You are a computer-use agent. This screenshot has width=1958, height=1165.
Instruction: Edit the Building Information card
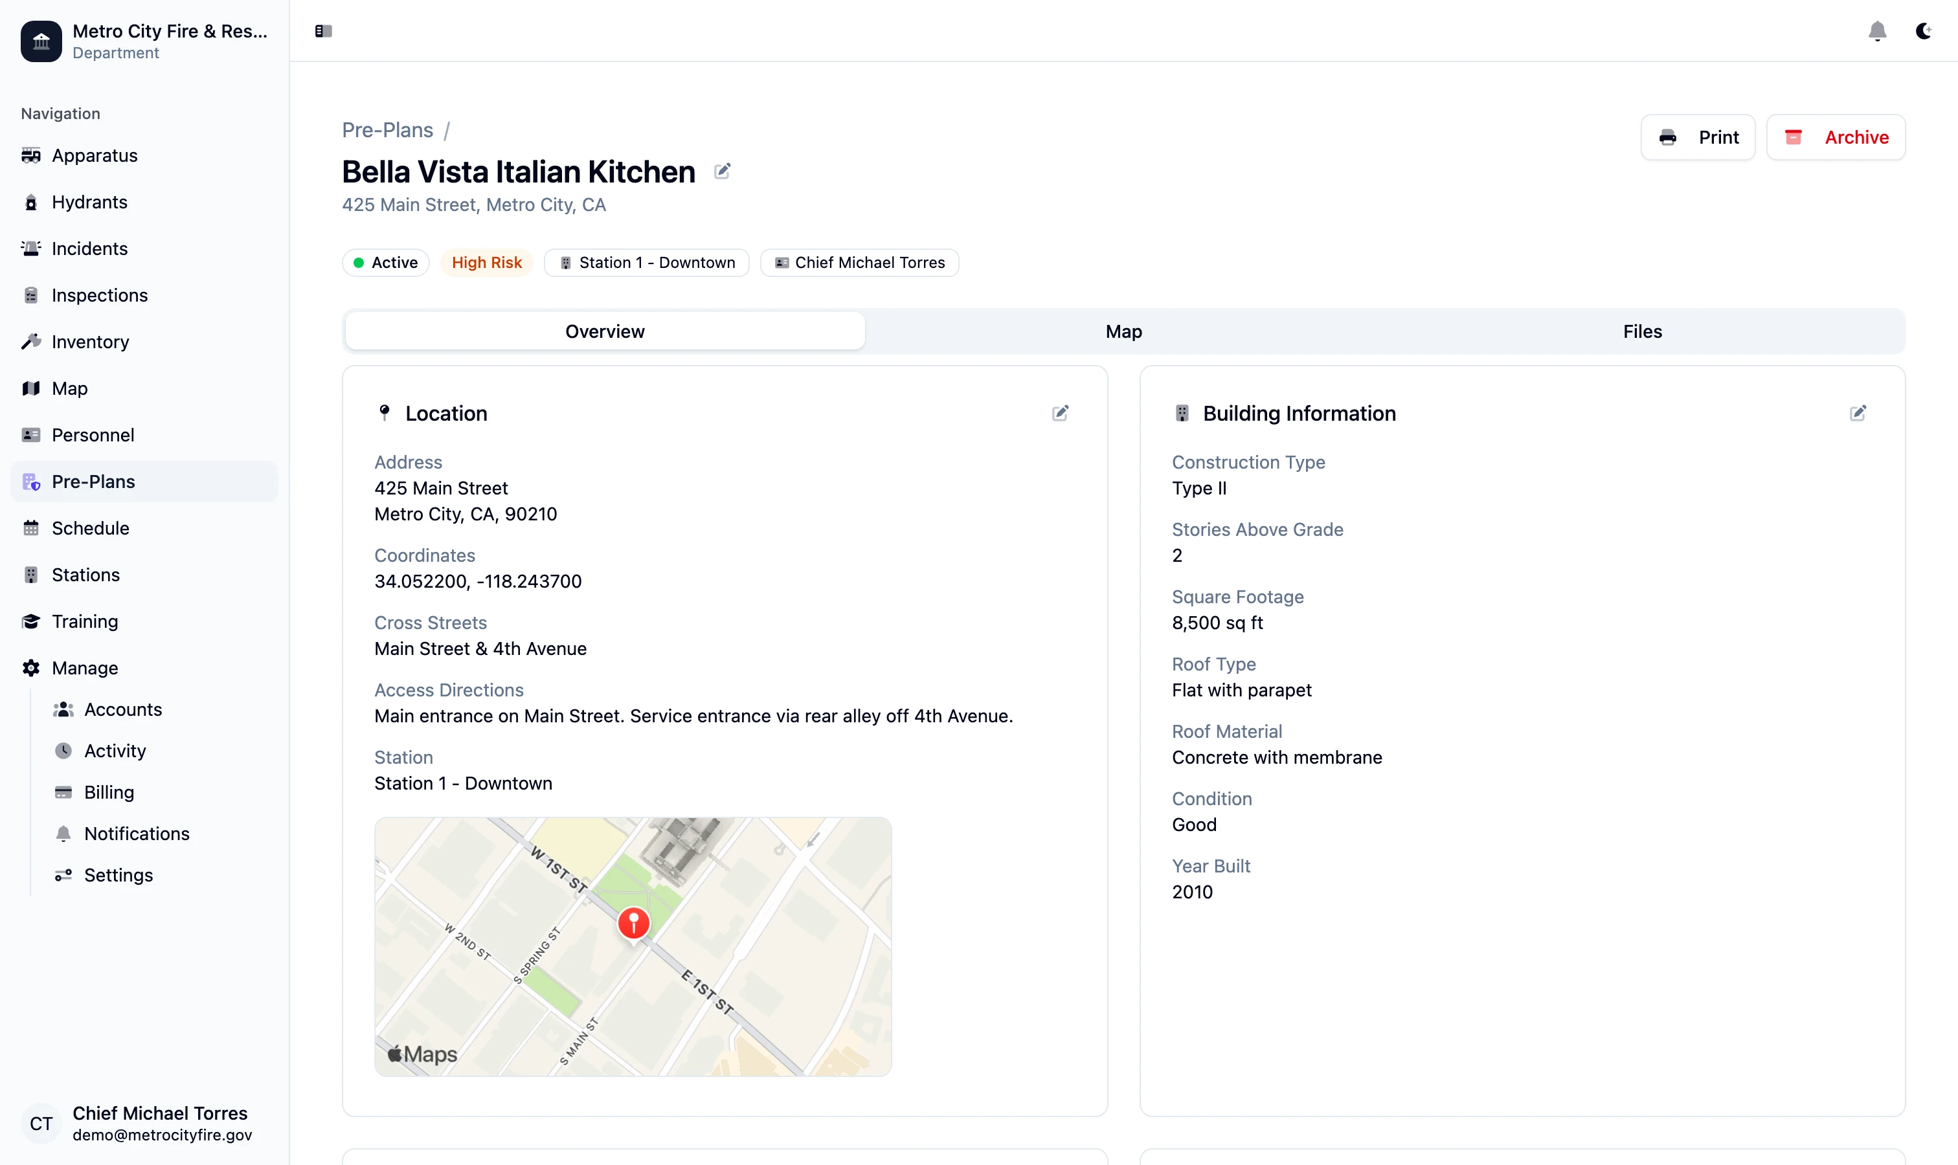1857,413
